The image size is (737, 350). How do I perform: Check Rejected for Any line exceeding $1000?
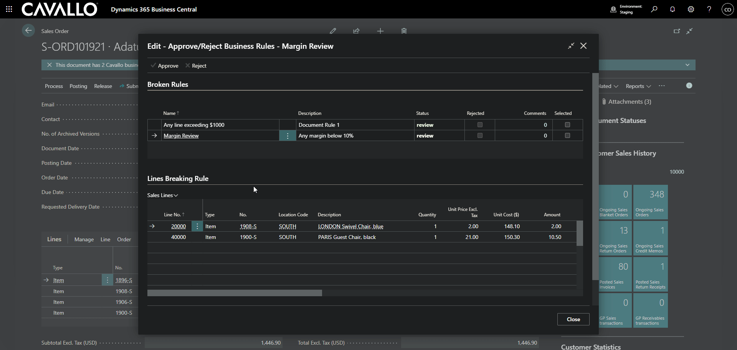pyautogui.click(x=480, y=125)
